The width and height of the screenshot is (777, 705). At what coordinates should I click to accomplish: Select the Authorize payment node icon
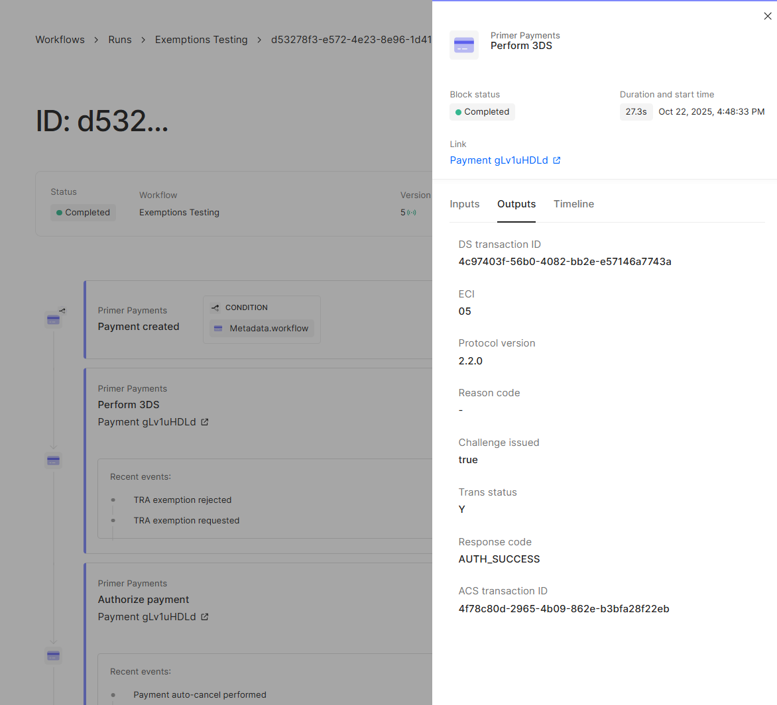(x=53, y=655)
